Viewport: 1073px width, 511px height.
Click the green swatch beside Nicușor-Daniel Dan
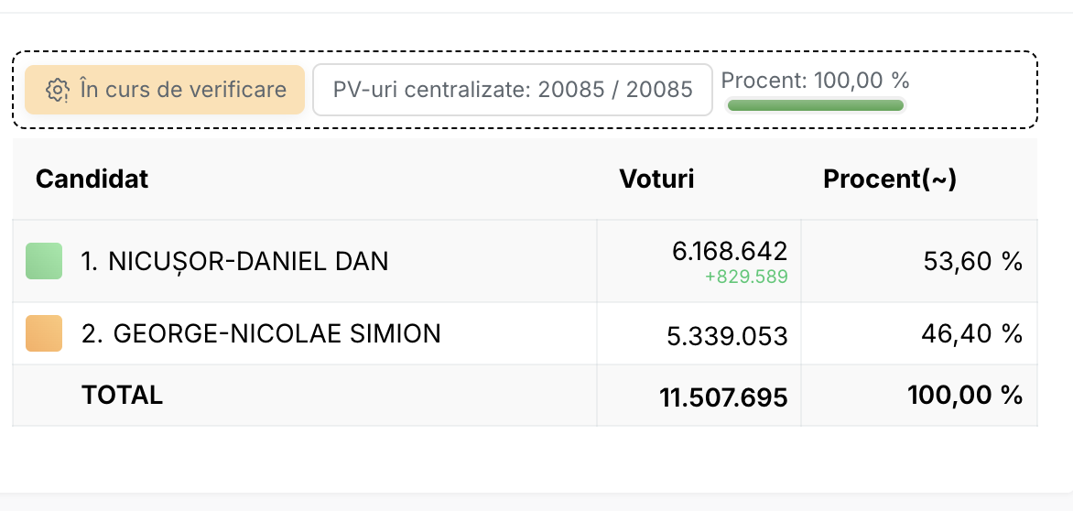click(44, 261)
